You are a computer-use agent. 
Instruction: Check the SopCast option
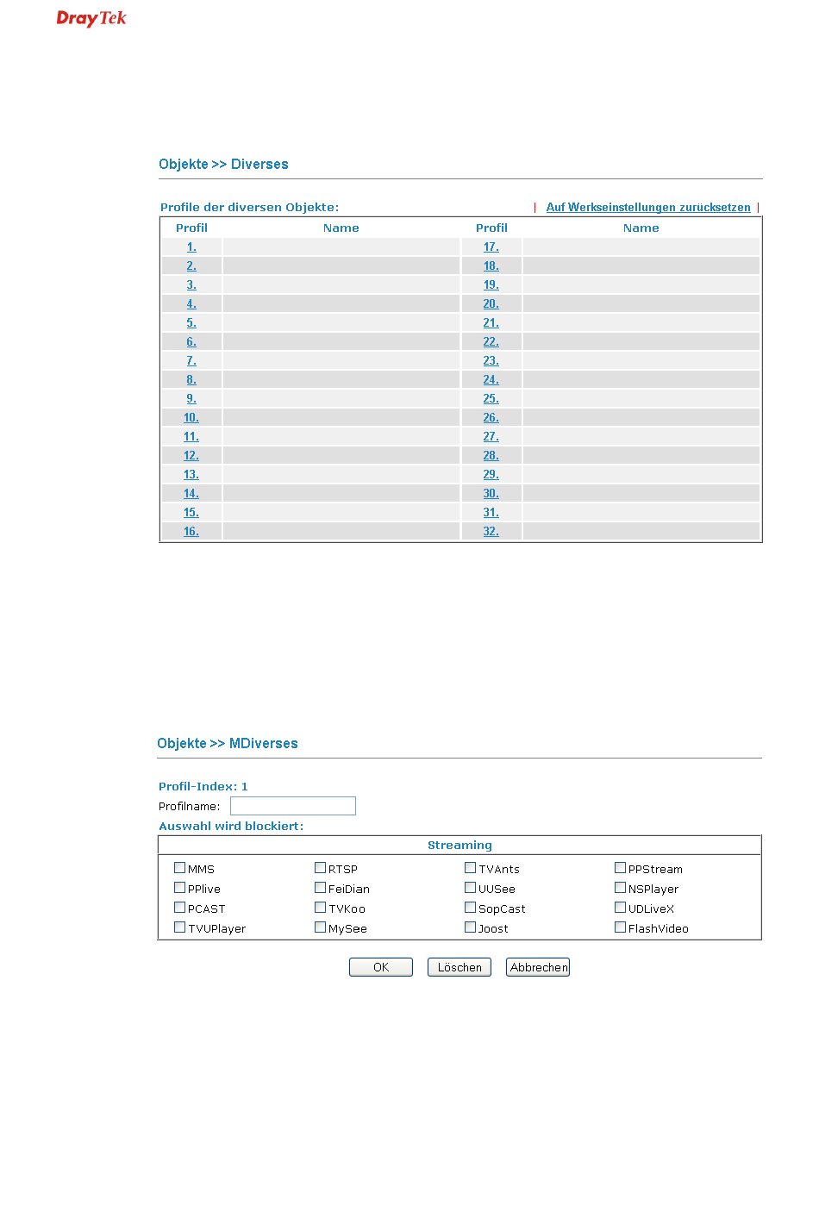(x=470, y=908)
